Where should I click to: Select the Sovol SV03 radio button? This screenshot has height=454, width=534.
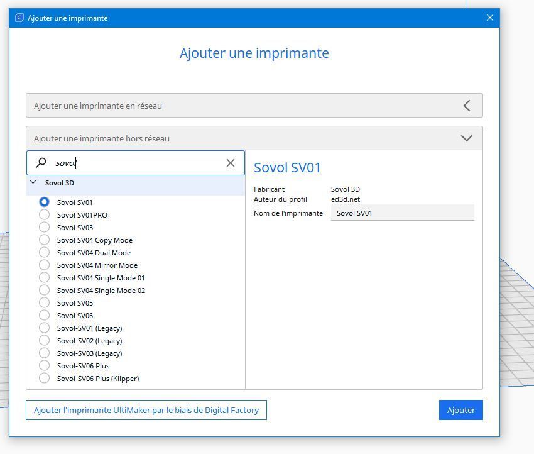coord(44,228)
